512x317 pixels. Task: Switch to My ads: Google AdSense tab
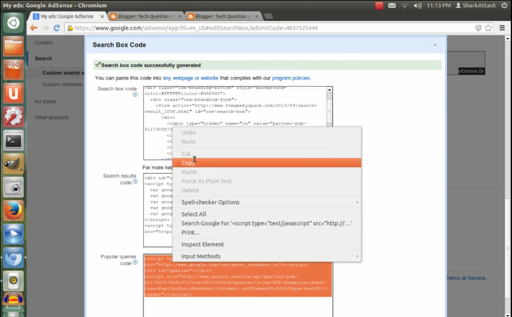click(67, 16)
